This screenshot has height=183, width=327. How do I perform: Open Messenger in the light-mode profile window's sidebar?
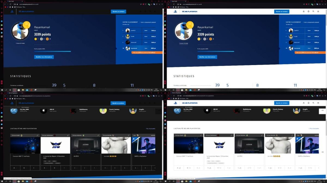coord(165,21)
